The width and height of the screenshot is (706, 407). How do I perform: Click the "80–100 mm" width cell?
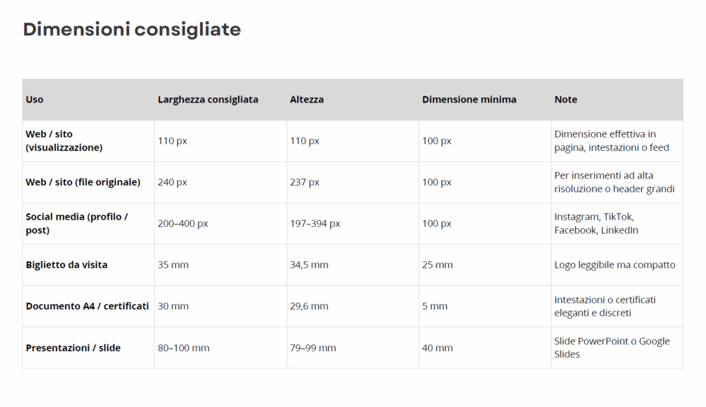click(183, 348)
